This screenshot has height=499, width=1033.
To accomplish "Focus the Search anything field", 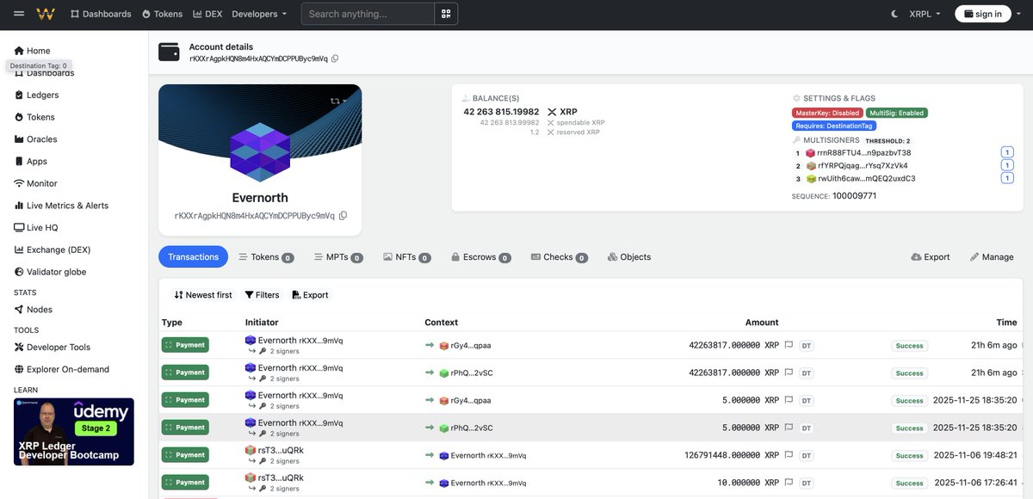I will (368, 14).
